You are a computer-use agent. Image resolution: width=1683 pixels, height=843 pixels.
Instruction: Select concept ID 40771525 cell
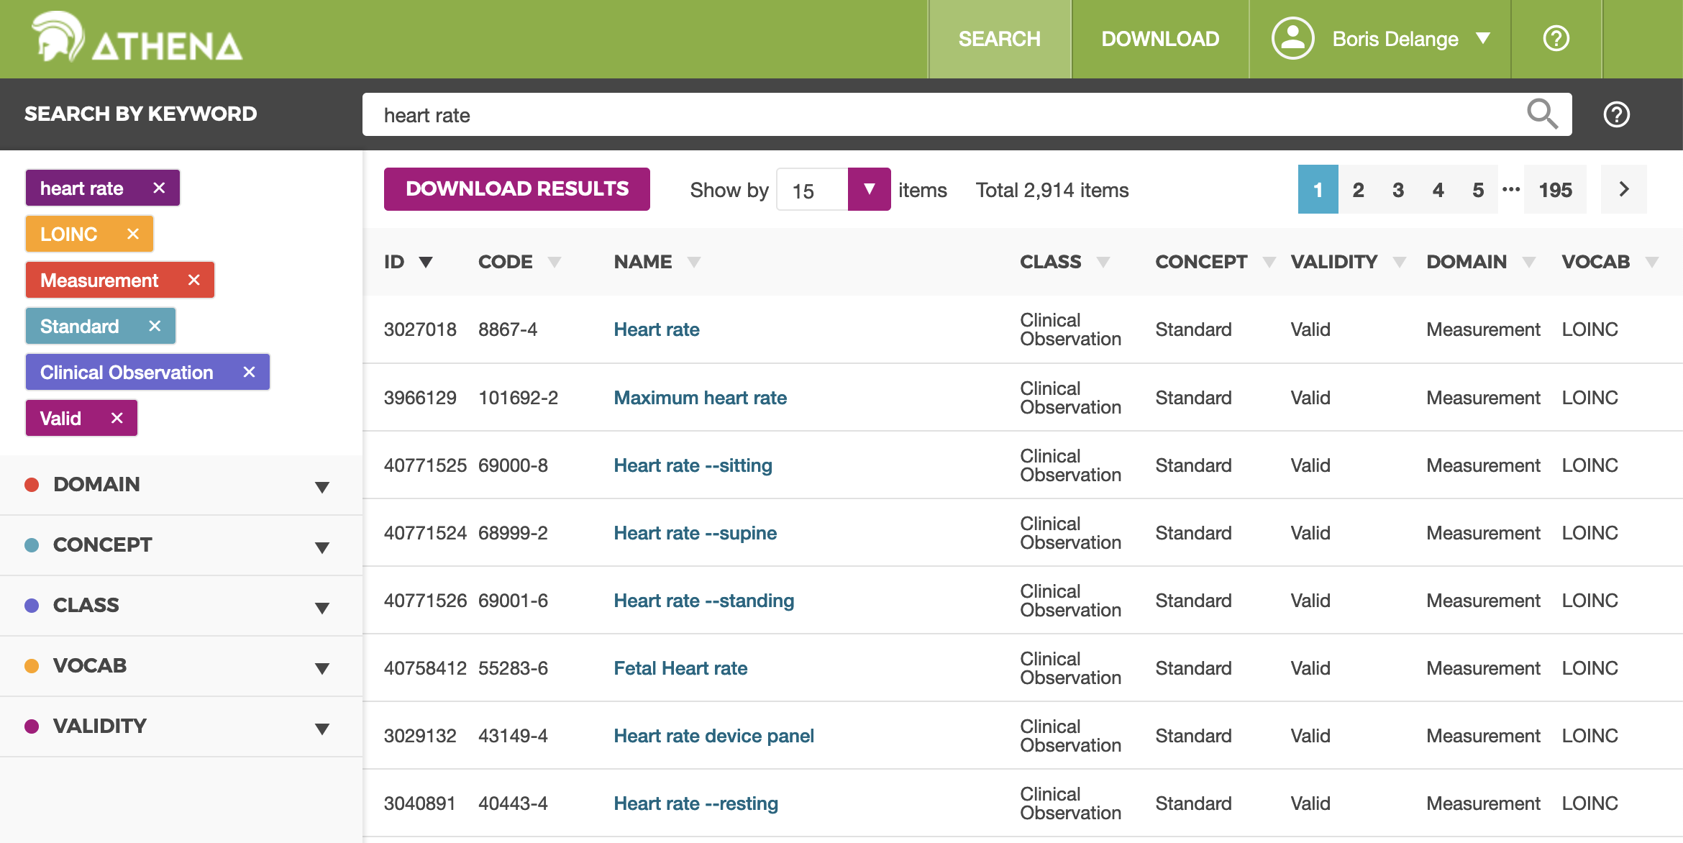pos(425,465)
